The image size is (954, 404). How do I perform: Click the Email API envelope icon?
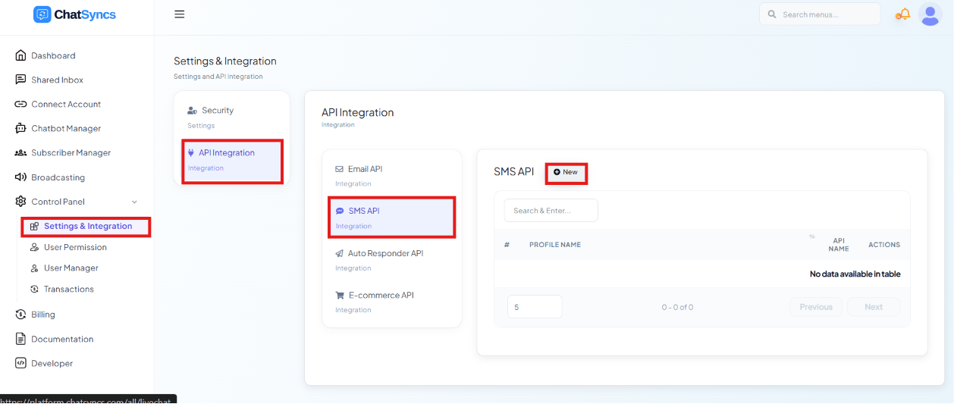click(x=340, y=169)
